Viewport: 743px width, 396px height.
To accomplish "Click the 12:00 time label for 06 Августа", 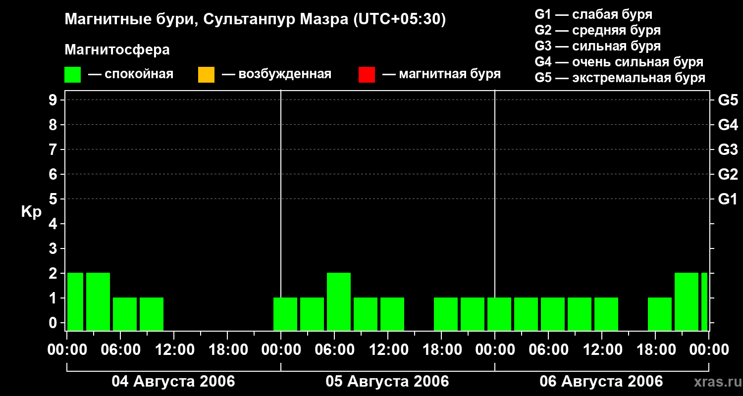I will [x=602, y=349].
